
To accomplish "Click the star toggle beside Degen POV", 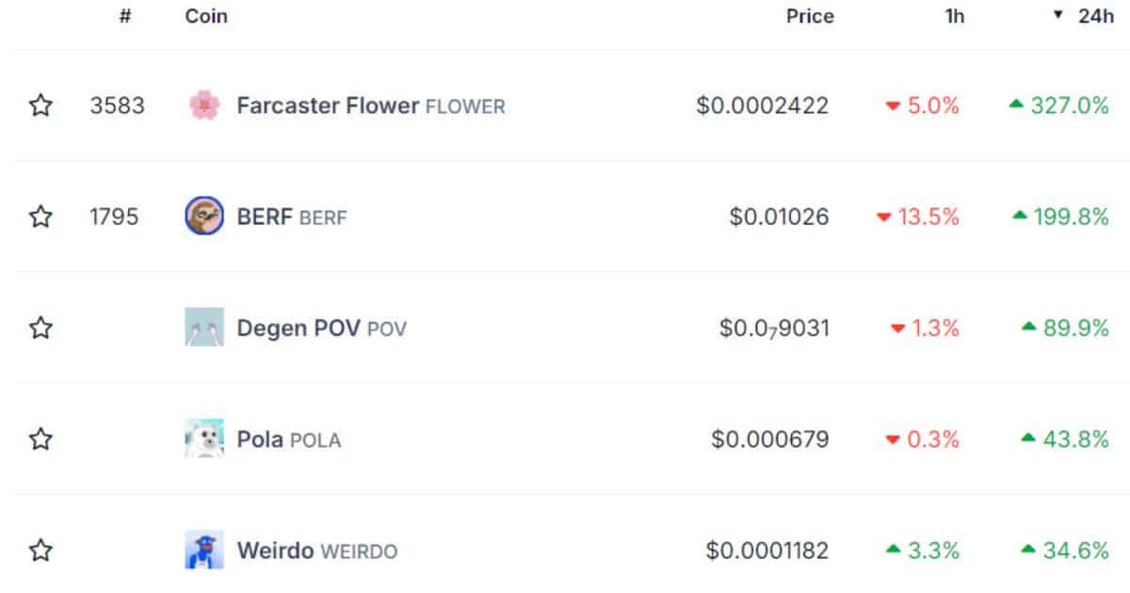I will click(x=41, y=328).
